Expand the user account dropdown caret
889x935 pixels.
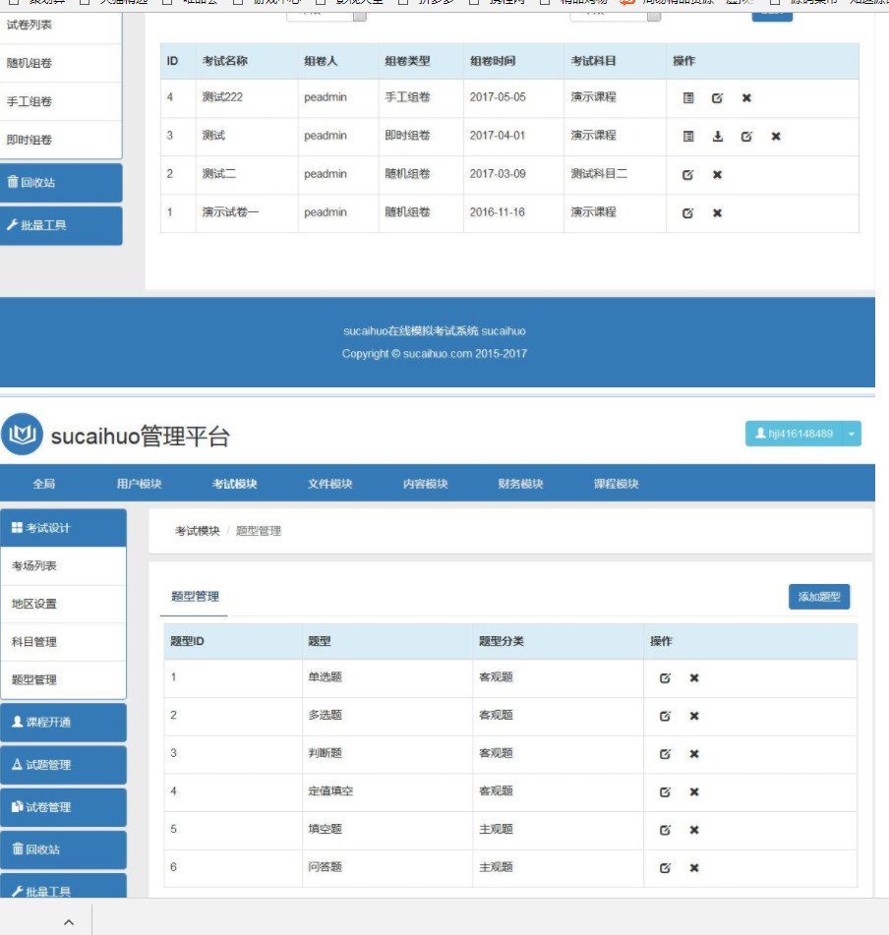[852, 434]
